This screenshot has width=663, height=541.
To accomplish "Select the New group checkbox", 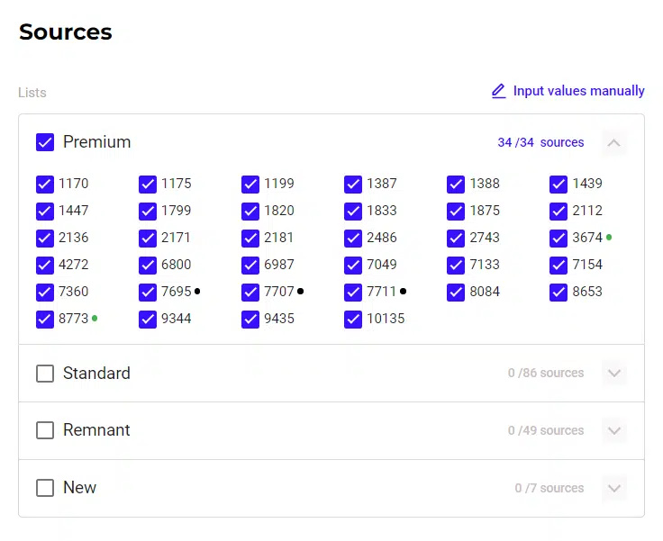I will [x=45, y=488].
